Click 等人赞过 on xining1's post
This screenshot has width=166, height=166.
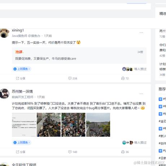140,69
